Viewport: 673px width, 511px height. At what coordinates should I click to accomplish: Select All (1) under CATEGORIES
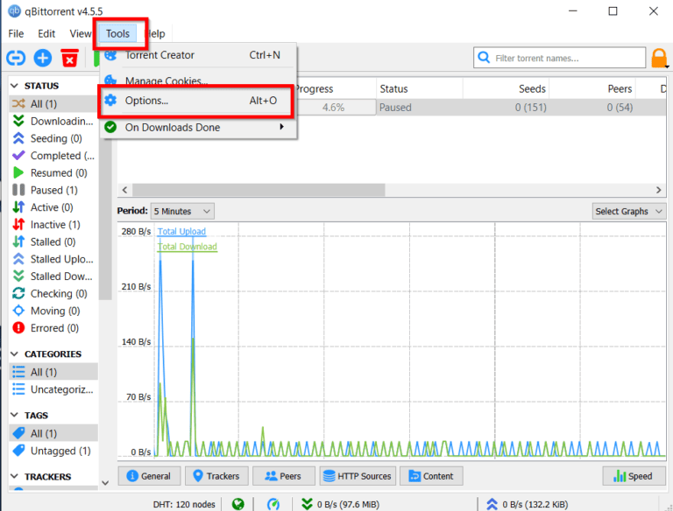pyautogui.click(x=53, y=372)
